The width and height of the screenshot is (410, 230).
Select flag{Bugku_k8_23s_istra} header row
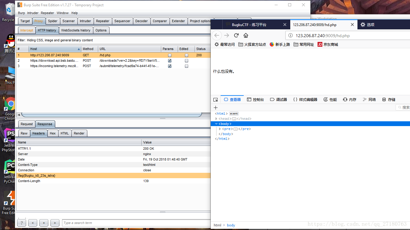(113, 175)
